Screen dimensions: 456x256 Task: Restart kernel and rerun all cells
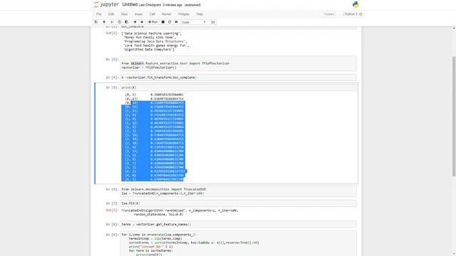pyautogui.click(x=176, y=22)
